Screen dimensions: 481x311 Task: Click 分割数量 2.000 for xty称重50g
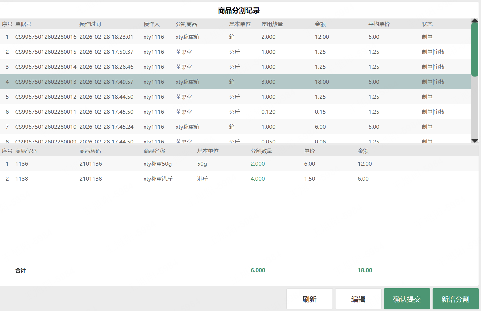(258, 164)
